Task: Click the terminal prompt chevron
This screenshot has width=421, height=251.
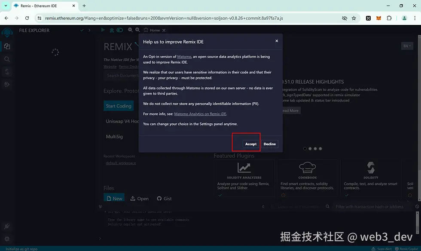Action: [x=100, y=239]
